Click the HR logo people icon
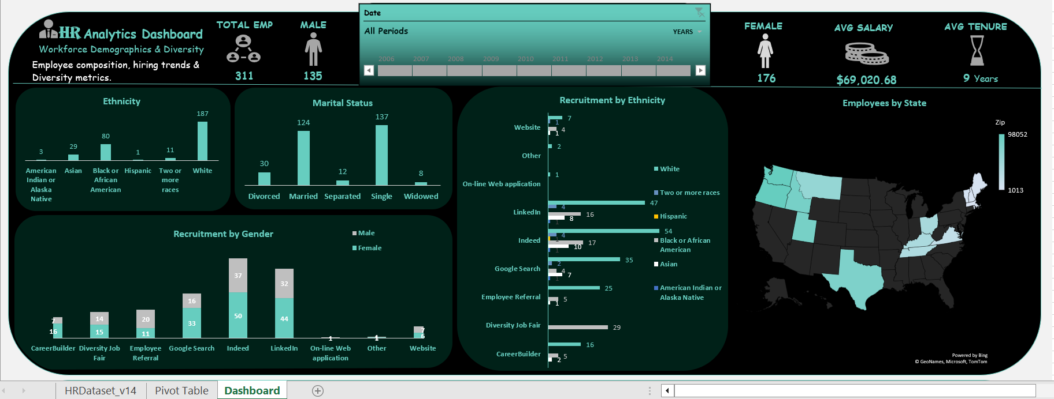The height and width of the screenshot is (399, 1054). pos(49,29)
